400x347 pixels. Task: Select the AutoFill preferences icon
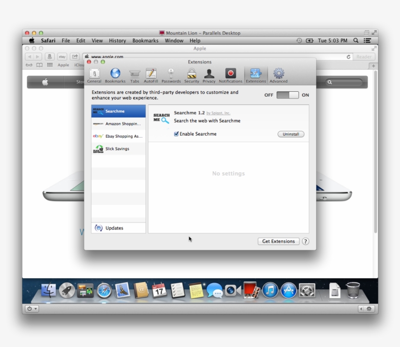(x=151, y=75)
